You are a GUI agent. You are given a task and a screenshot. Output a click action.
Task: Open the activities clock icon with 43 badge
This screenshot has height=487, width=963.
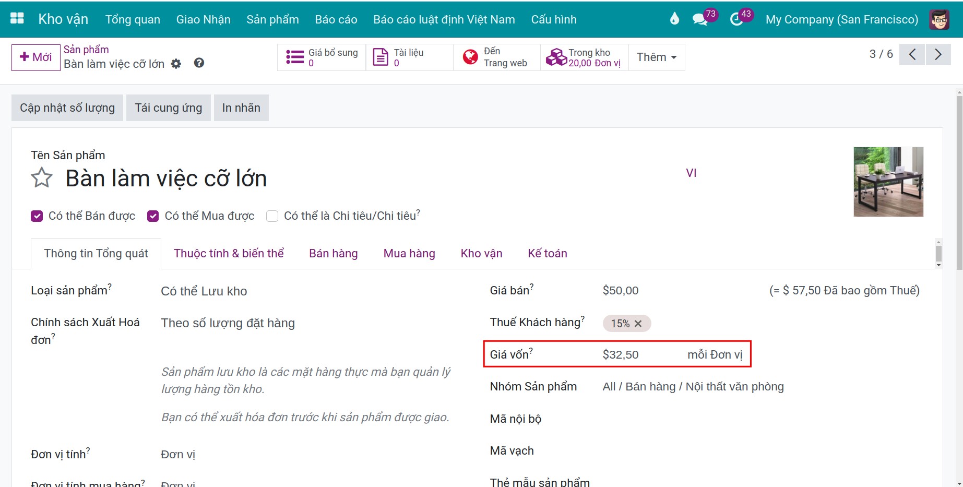[x=736, y=20]
